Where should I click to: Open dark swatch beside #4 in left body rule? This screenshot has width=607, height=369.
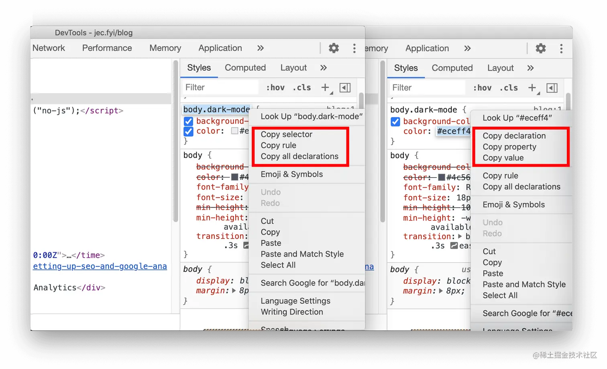point(235,177)
